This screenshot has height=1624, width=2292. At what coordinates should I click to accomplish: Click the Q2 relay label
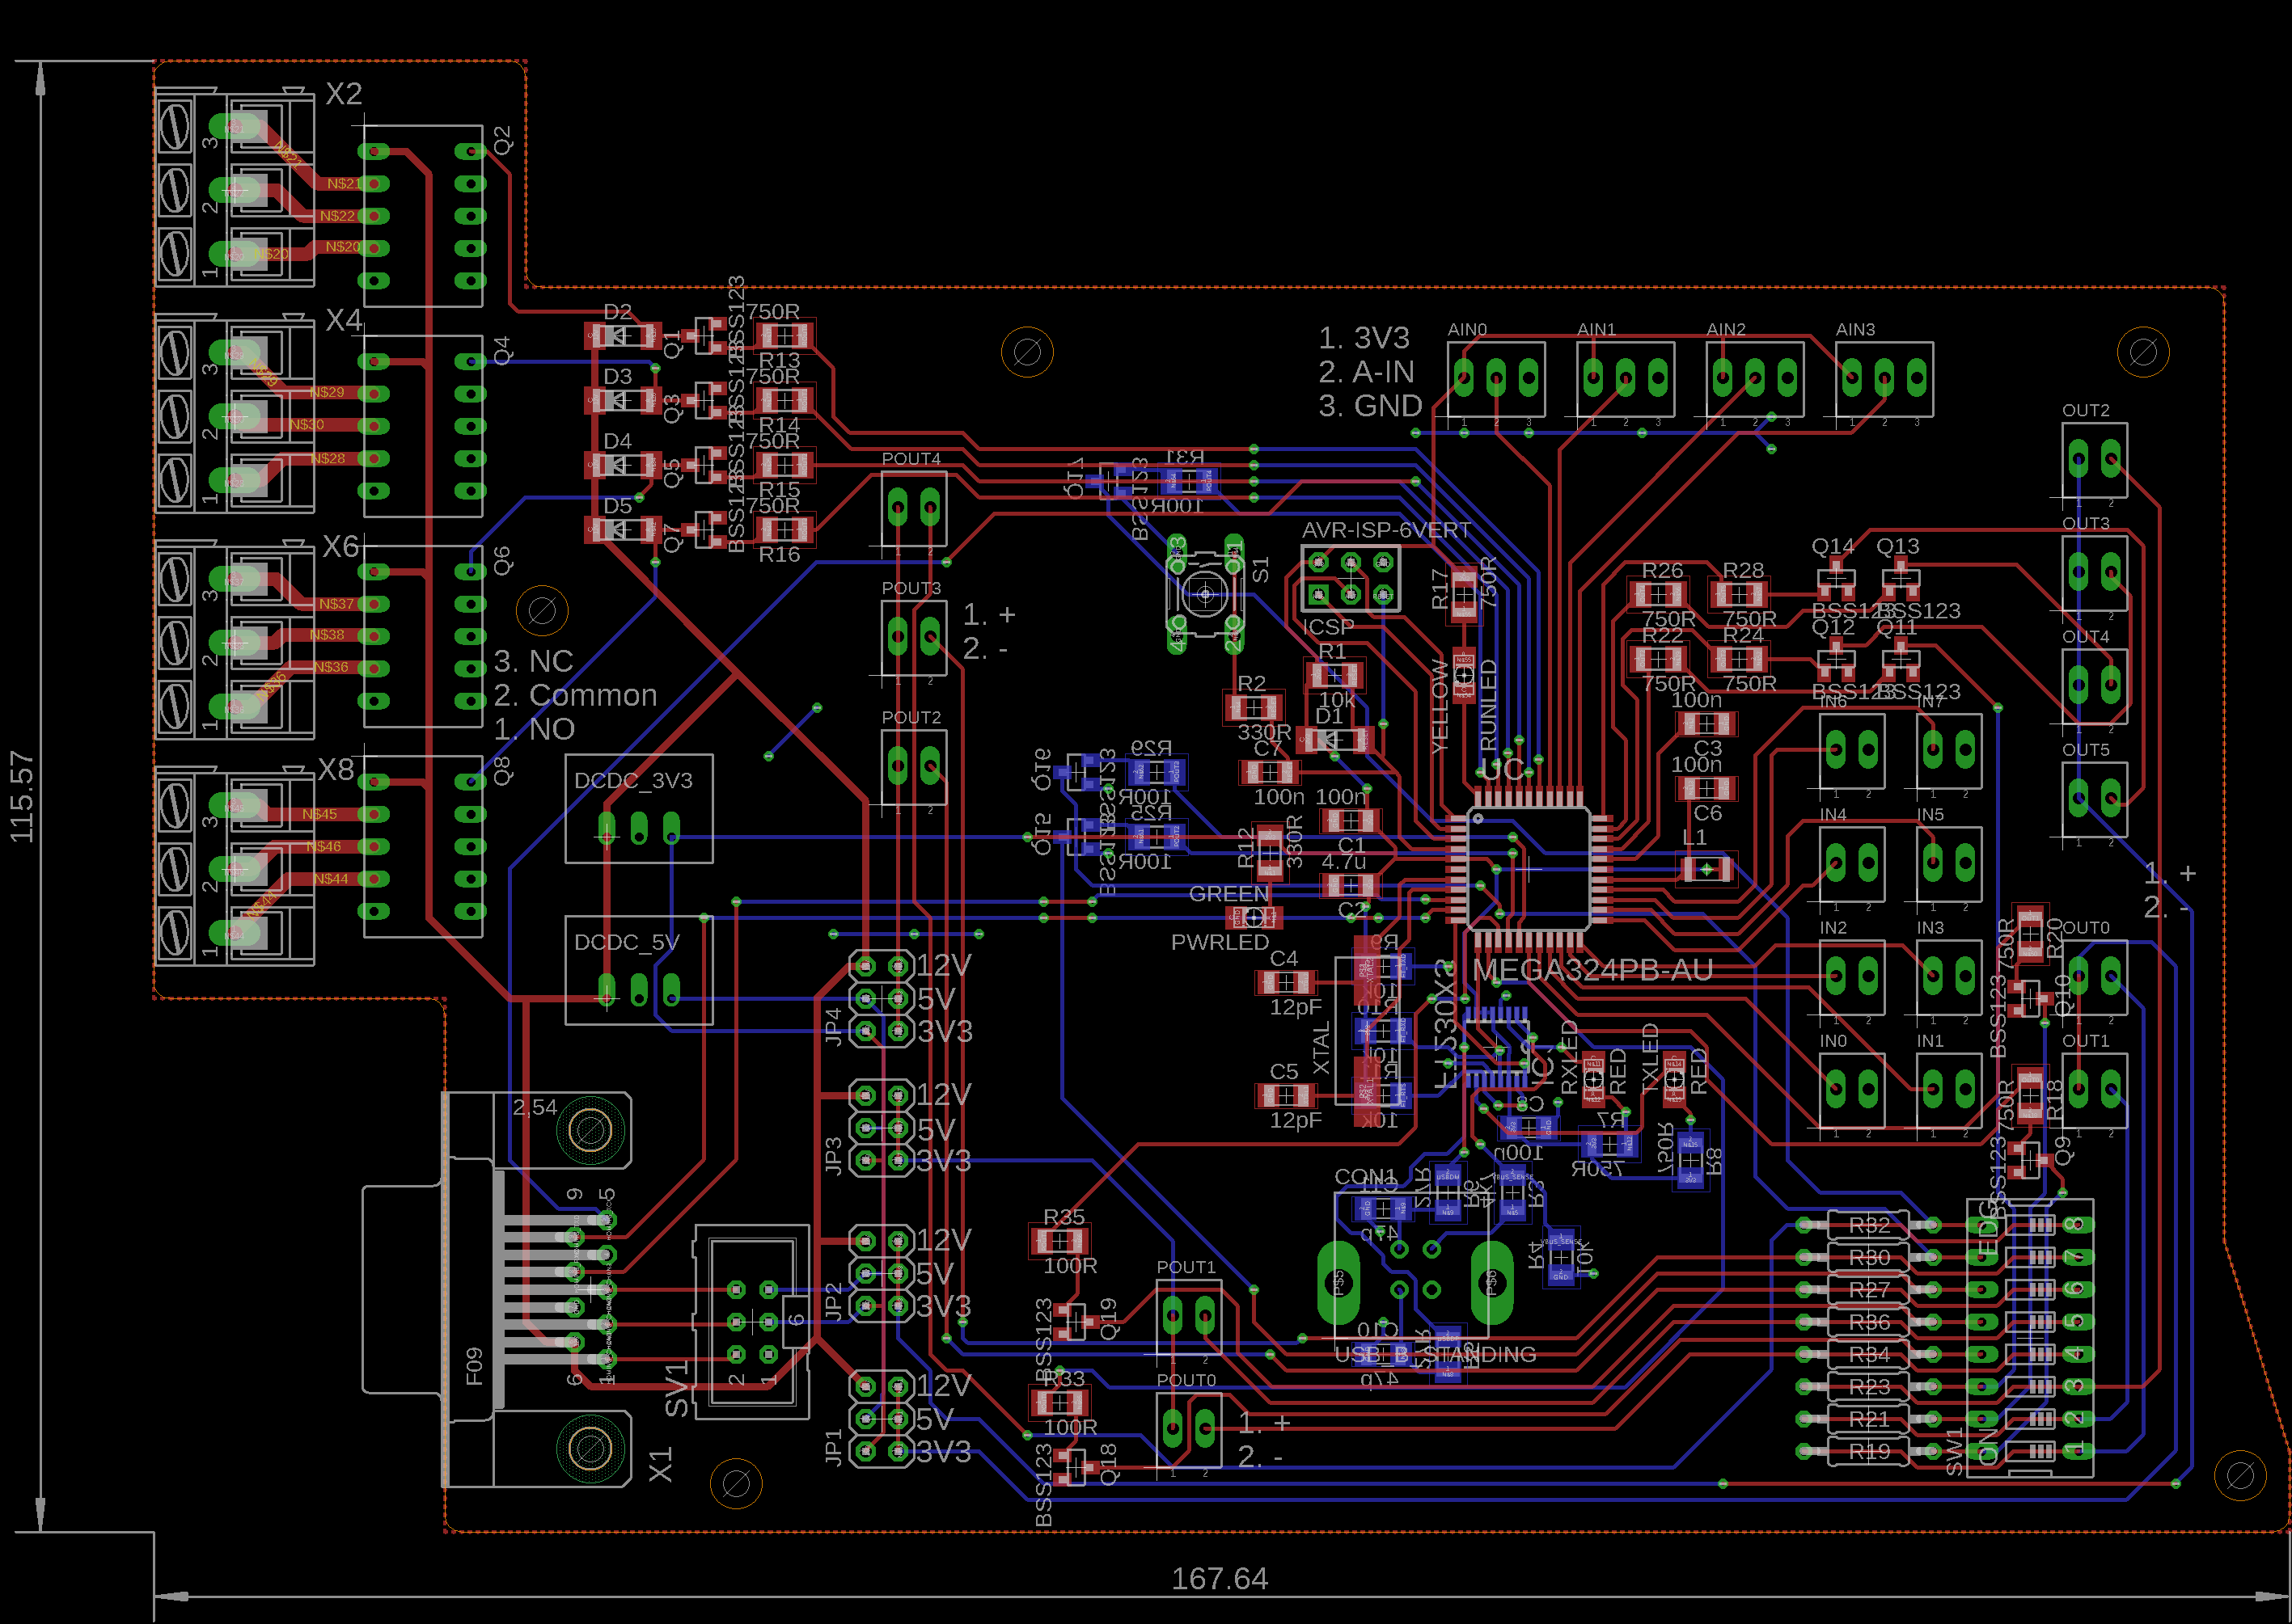[502, 140]
